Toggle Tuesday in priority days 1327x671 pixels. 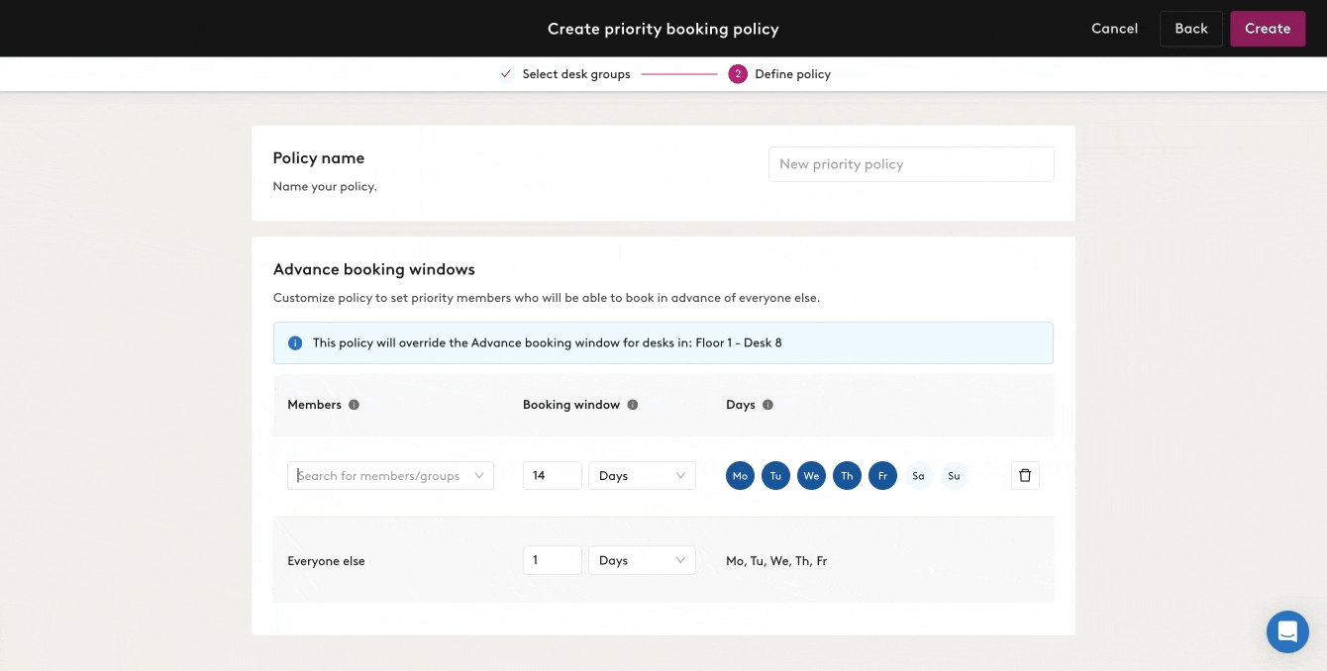pyautogui.click(x=775, y=476)
